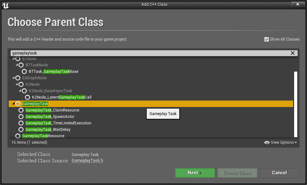
Task: Collapse the BTTaskNode tree arrow
Action: (17, 65)
